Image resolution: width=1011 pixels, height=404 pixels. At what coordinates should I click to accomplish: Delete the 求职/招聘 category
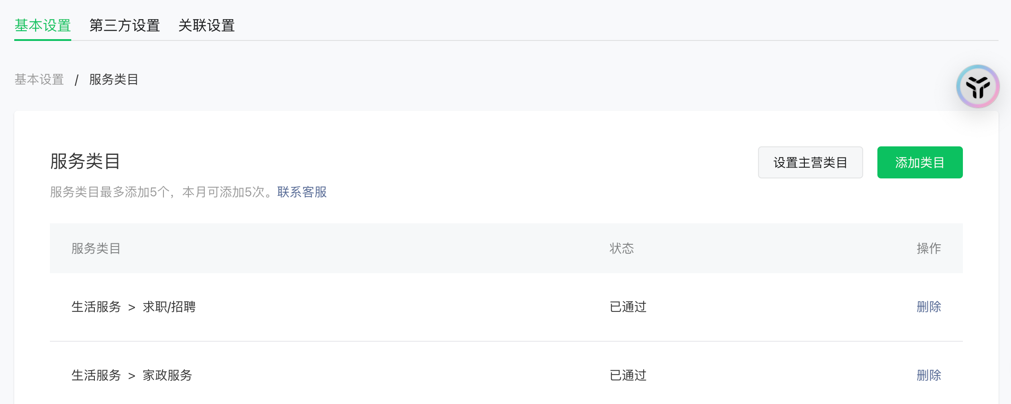click(x=929, y=307)
